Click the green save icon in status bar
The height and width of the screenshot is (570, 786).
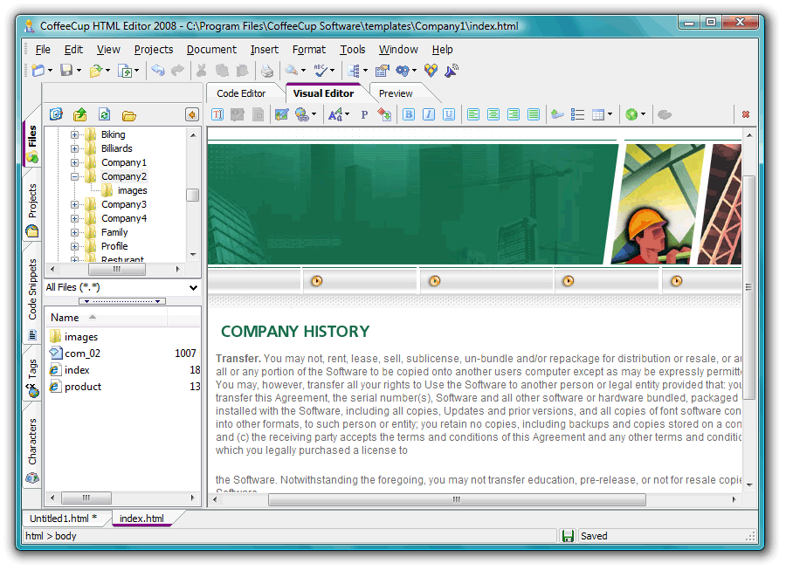click(568, 536)
